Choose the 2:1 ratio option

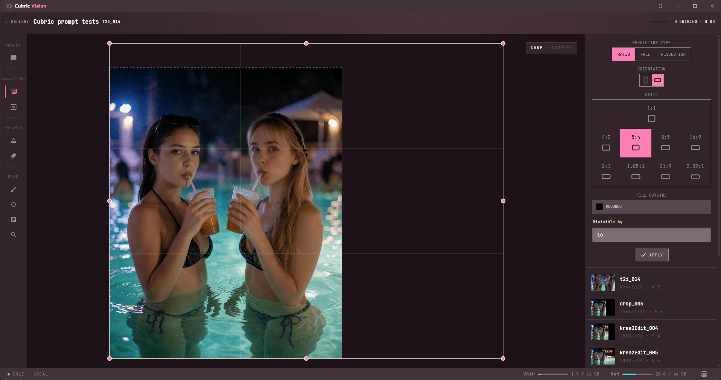click(606, 171)
